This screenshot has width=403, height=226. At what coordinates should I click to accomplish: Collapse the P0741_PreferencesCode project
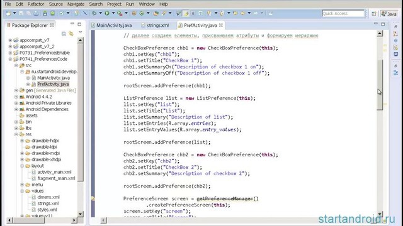pos(10,59)
